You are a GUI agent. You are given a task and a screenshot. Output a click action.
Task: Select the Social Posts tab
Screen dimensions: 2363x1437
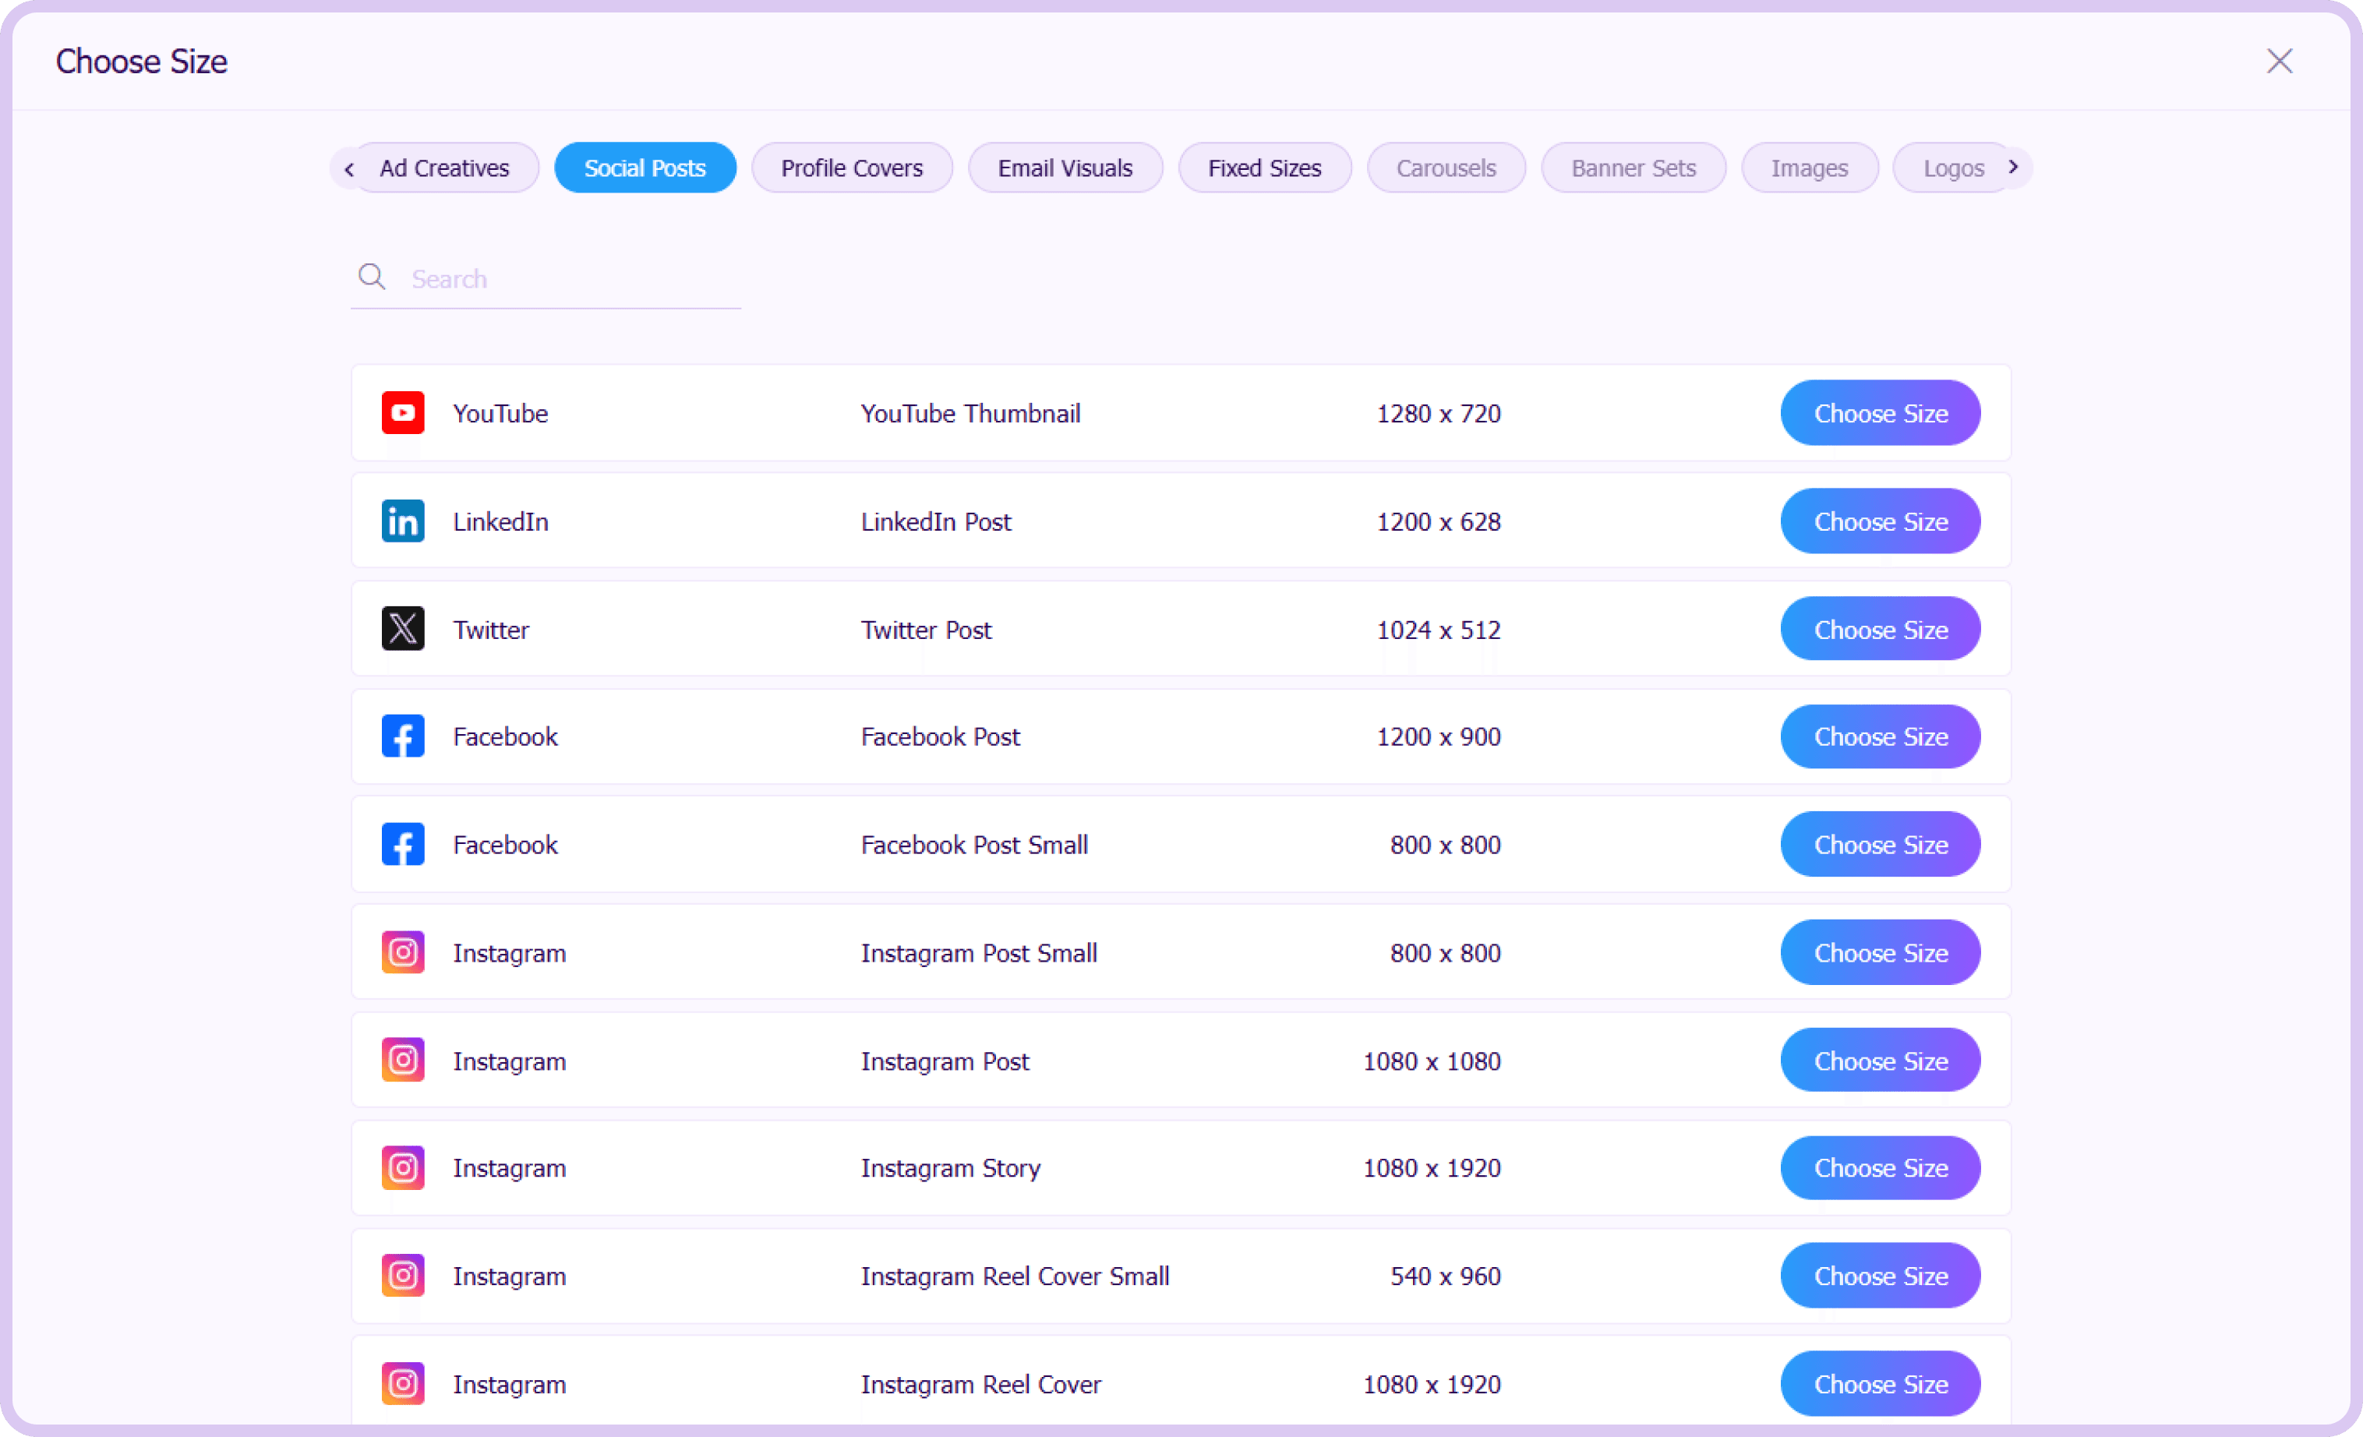click(x=645, y=168)
